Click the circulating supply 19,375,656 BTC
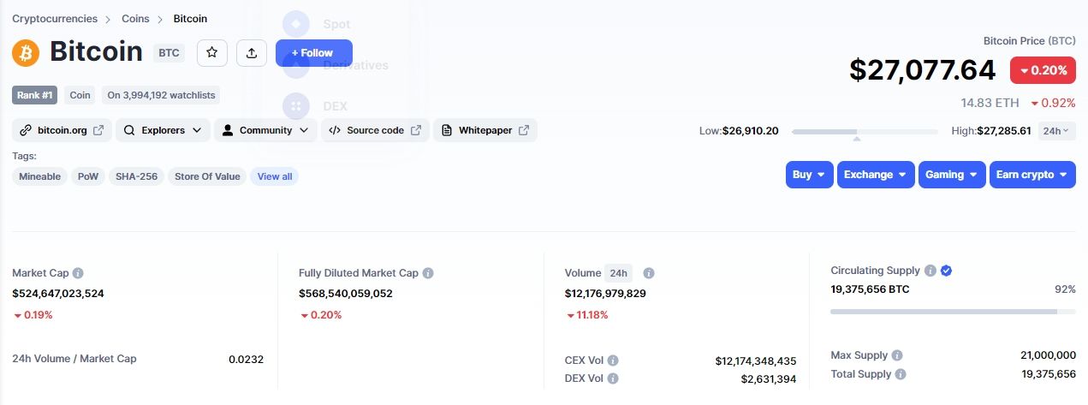 click(x=871, y=289)
